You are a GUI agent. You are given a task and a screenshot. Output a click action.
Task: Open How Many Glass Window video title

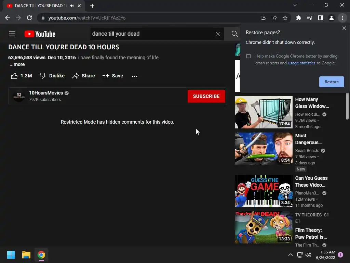click(x=312, y=103)
